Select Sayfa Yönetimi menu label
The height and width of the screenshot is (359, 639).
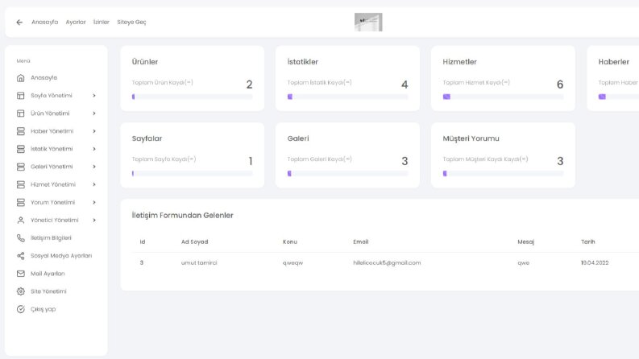tap(52, 96)
